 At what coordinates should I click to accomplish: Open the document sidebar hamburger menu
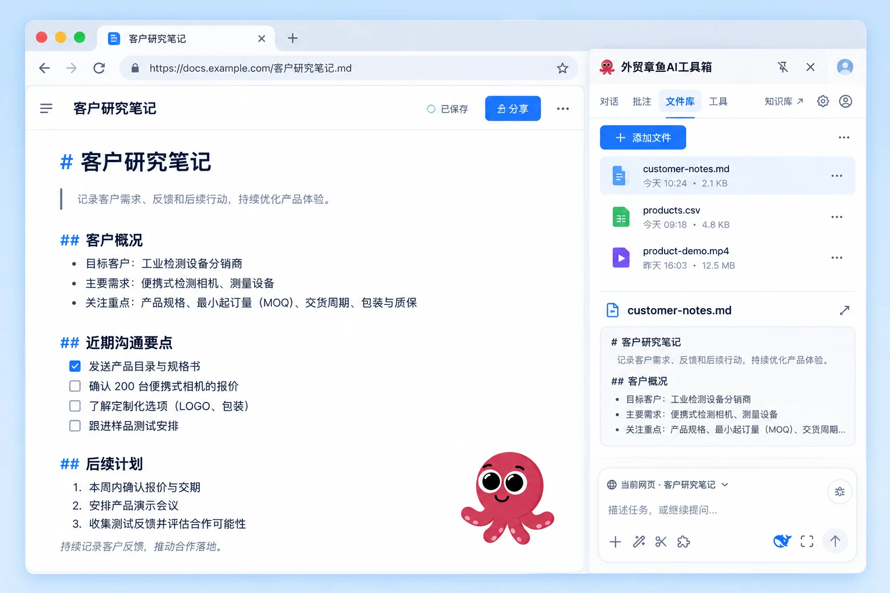[46, 108]
